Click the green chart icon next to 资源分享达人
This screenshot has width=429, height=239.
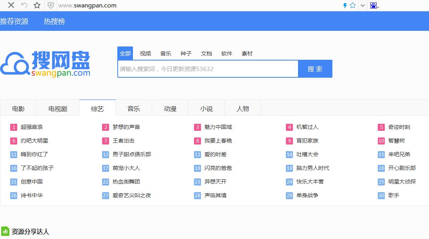(5, 231)
